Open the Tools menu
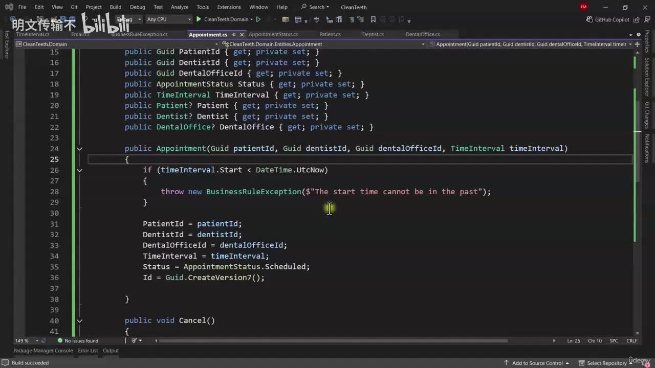Viewport: 655px width, 368px height. [203, 7]
